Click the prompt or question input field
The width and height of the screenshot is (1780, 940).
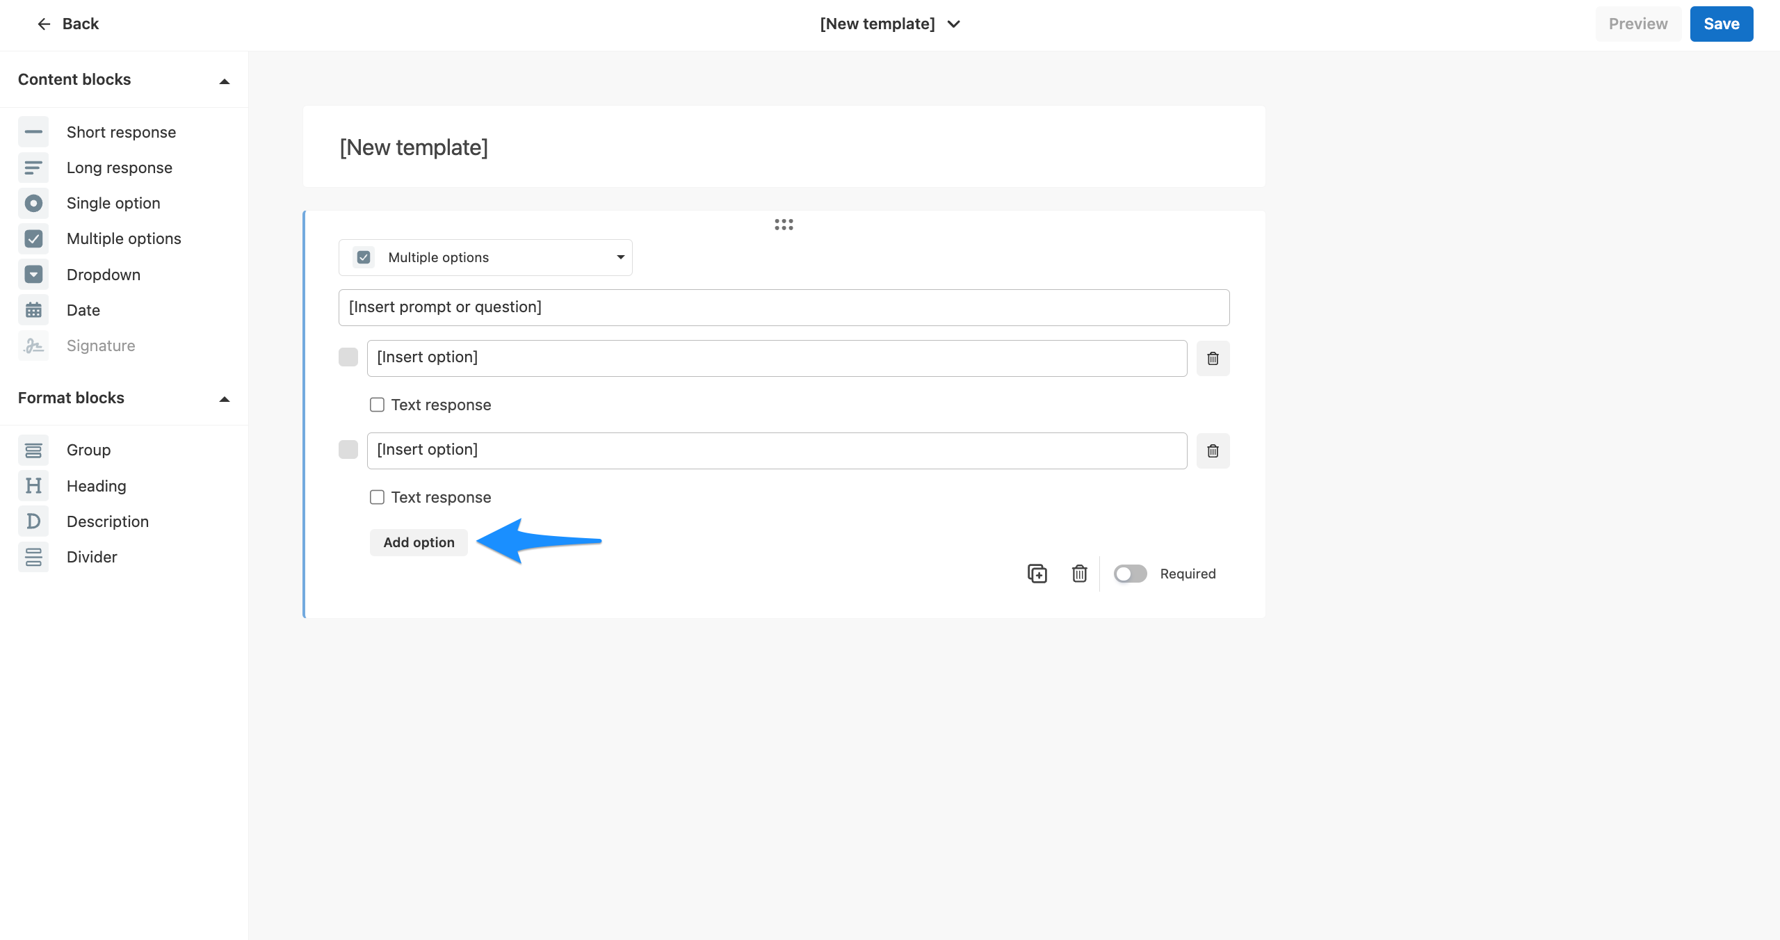coord(784,307)
